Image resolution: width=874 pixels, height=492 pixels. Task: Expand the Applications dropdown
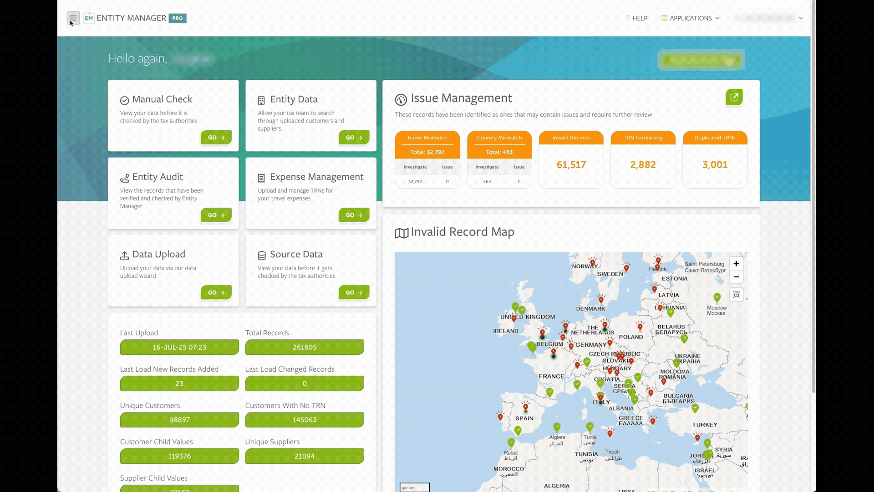[690, 18]
